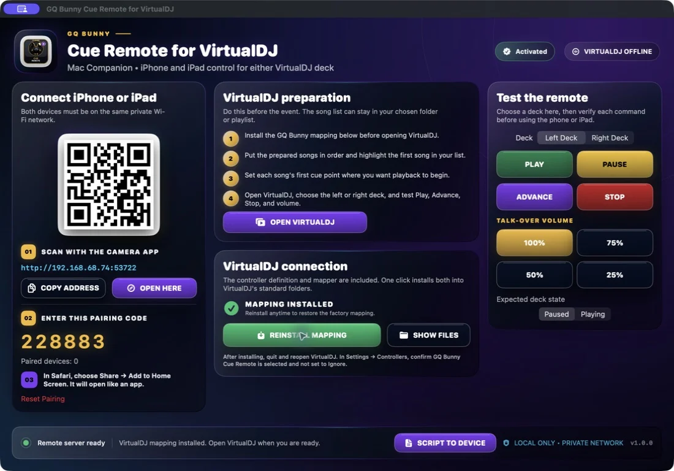Click the yellow step 01 badge
This screenshot has width=674, height=471.
click(28, 251)
